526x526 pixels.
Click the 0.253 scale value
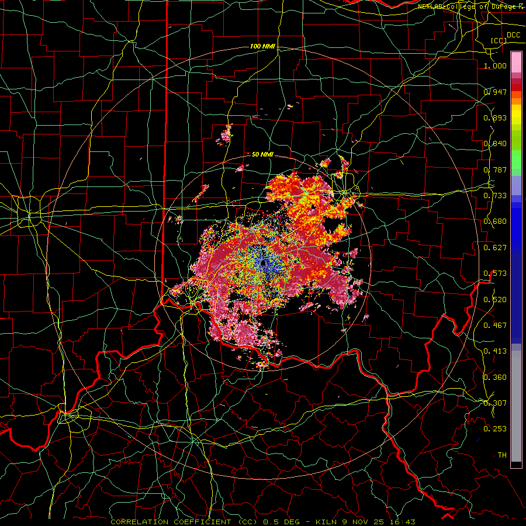495,429
